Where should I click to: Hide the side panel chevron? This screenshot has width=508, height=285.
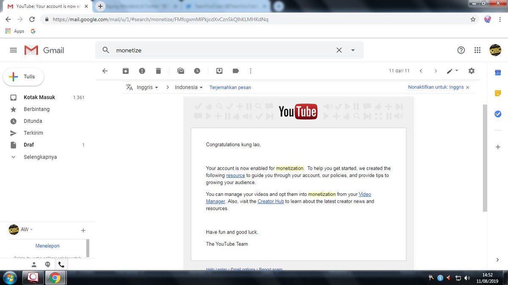(498, 260)
